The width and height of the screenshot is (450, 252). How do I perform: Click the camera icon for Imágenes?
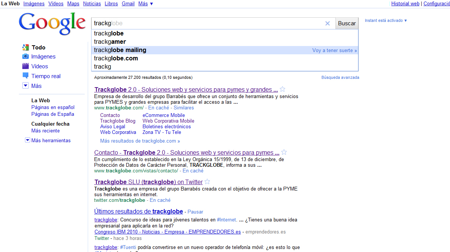(26, 57)
